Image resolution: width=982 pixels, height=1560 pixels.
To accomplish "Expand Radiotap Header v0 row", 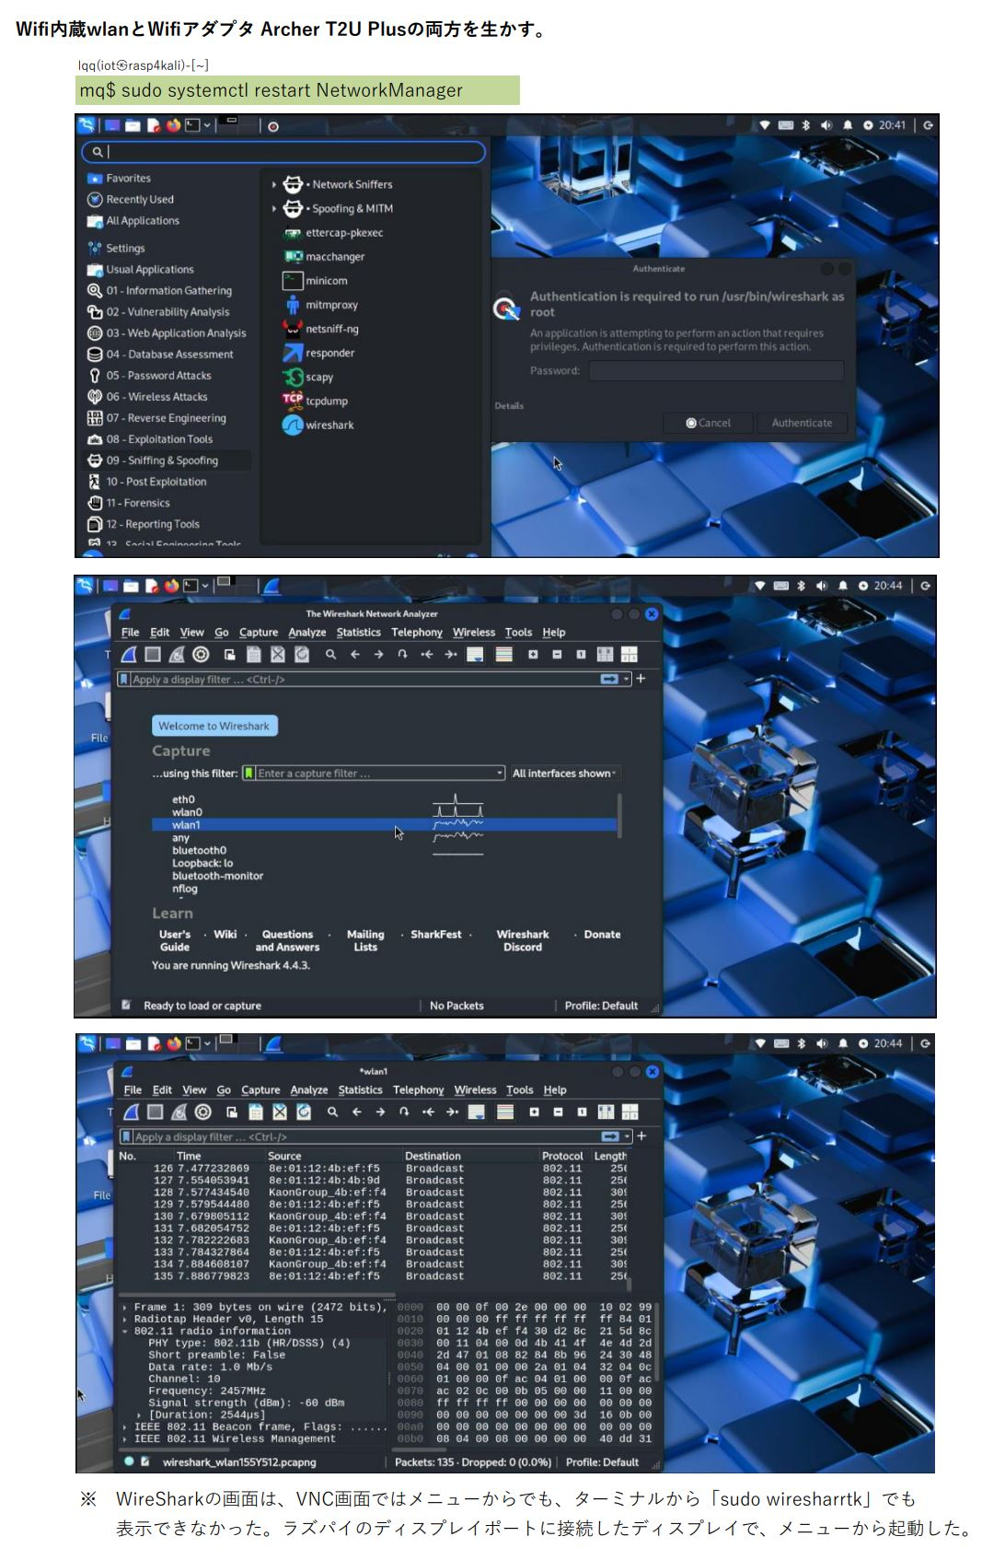I will [x=125, y=1319].
